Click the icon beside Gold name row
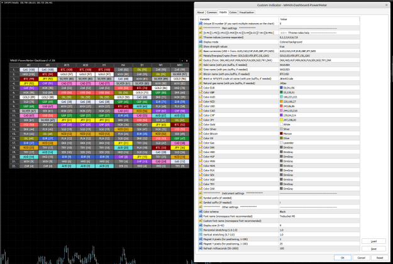 pyautogui.click(x=201, y=65)
